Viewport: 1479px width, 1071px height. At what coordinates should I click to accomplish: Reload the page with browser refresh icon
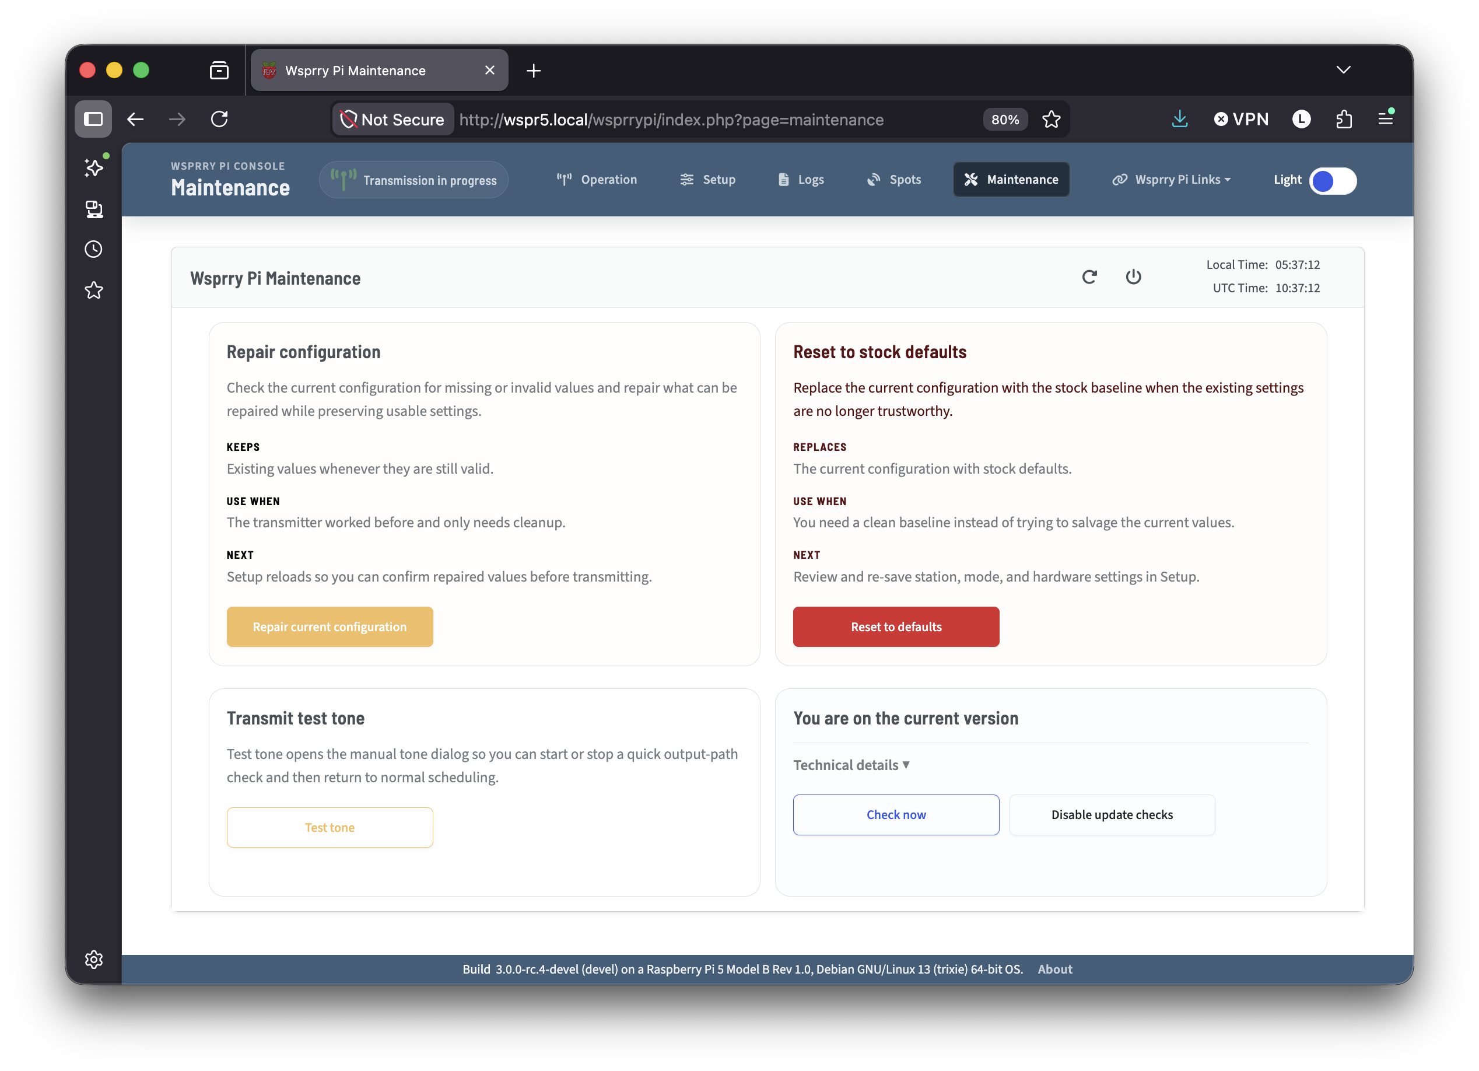click(219, 120)
